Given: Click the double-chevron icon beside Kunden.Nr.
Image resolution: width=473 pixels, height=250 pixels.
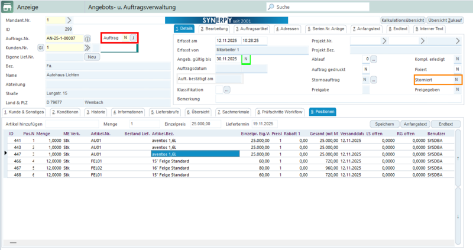Looking at the screenshot, I should (x=88, y=48).
